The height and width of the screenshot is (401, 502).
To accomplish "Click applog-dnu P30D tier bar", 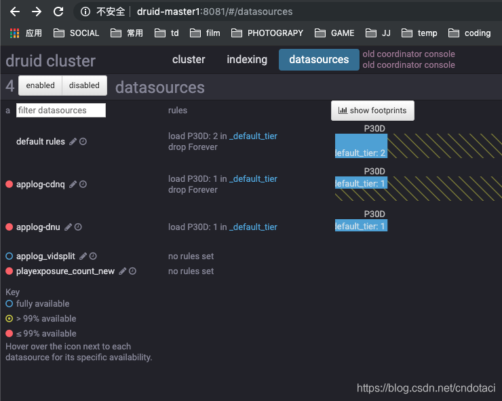I will coord(361,225).
